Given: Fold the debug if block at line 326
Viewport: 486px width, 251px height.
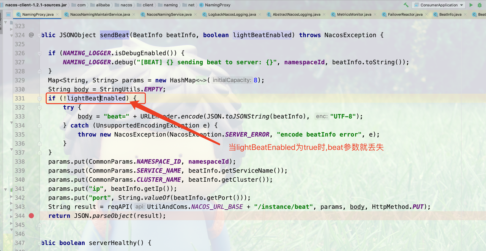Looking at the screenshot, I should pos(39,53).
